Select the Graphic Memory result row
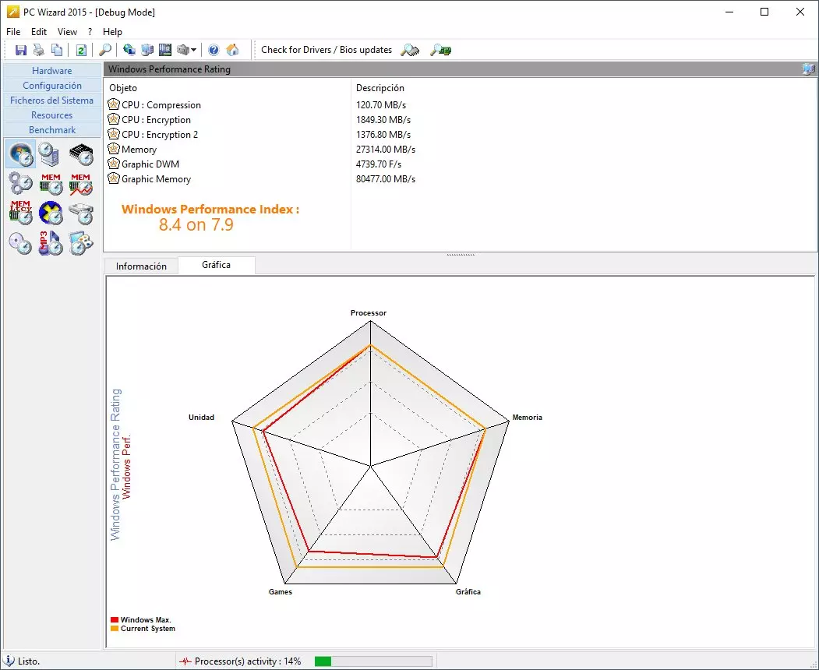The image size is (819, 670). 156,179
